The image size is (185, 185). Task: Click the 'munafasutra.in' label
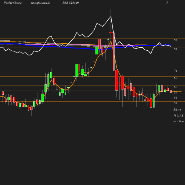(40, 3)
